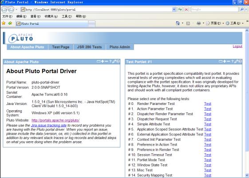Open the Test Page navigation tab
Screen dimensions: 249x178
click(x=61, y=47)
